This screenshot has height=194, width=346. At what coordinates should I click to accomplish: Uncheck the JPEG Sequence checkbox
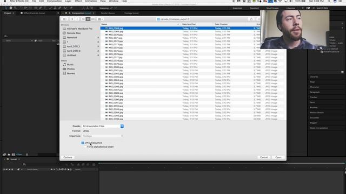pos(83,143)
